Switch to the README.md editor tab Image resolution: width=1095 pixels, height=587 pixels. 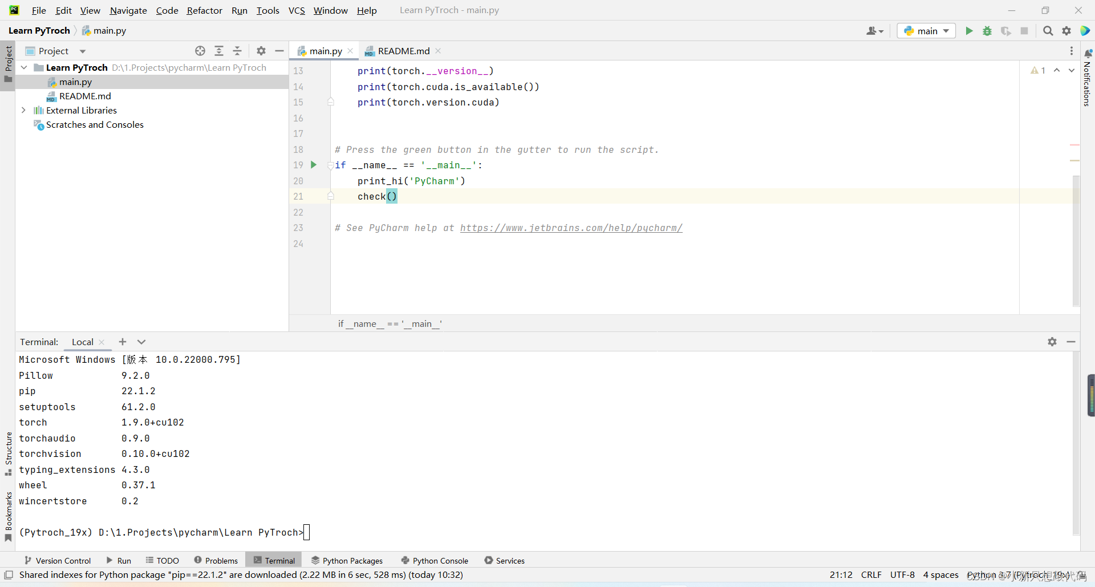pos(404,51)
